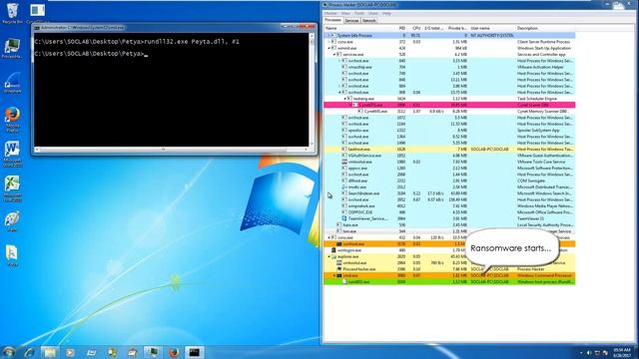639x359 pixels.
Task: Collapse the cmd.exe tree node
Action: click(334, 275)
